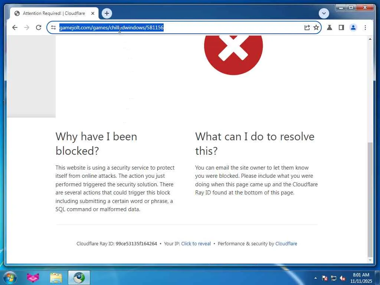Open a new tab with plus
380x285 pixels.
107,13
